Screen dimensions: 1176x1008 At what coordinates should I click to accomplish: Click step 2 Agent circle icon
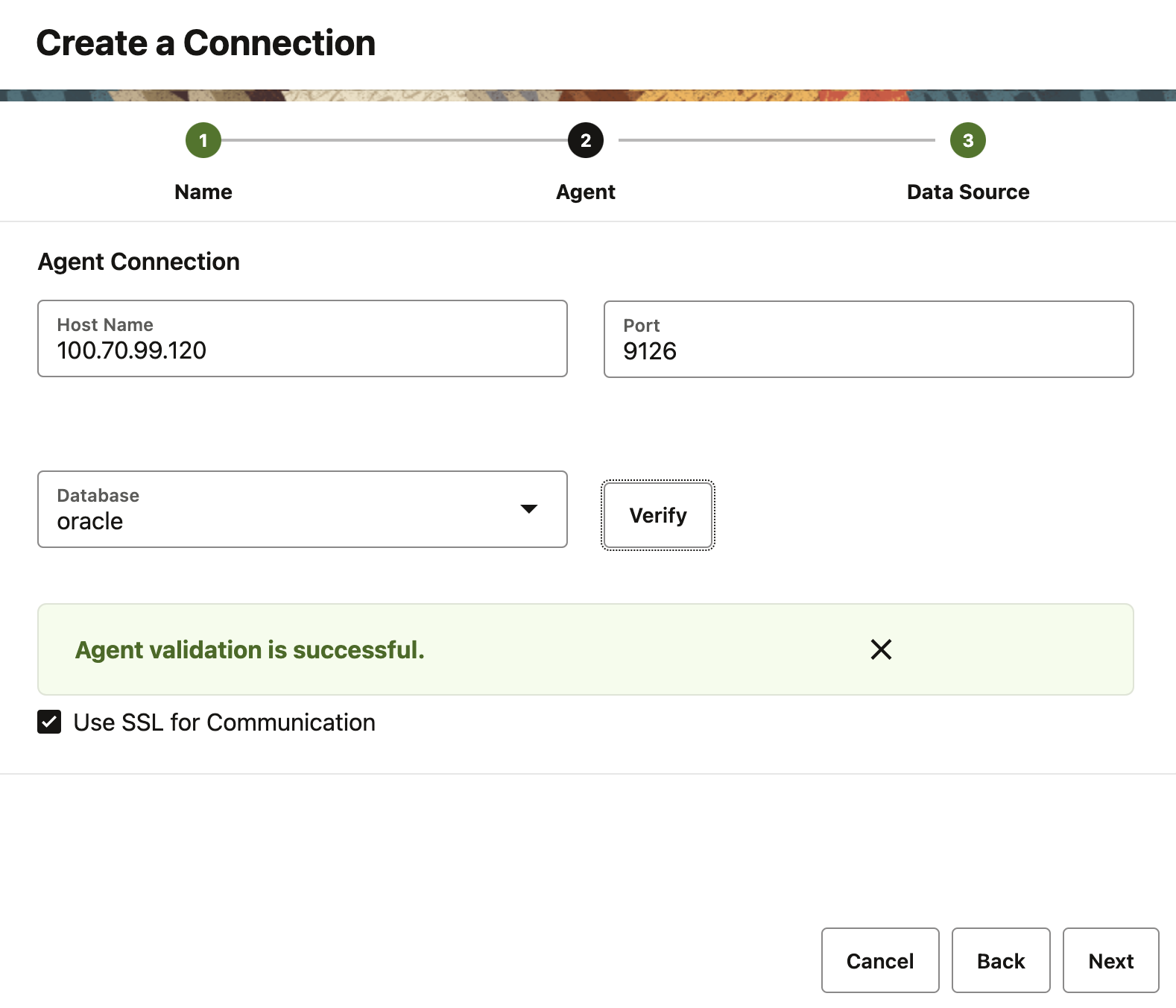point(586,140)
